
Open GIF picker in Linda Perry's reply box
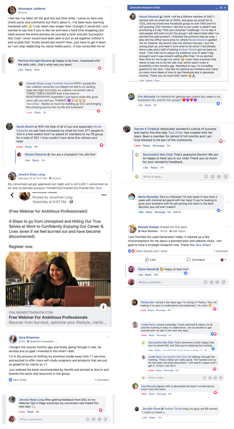point(215,378)
